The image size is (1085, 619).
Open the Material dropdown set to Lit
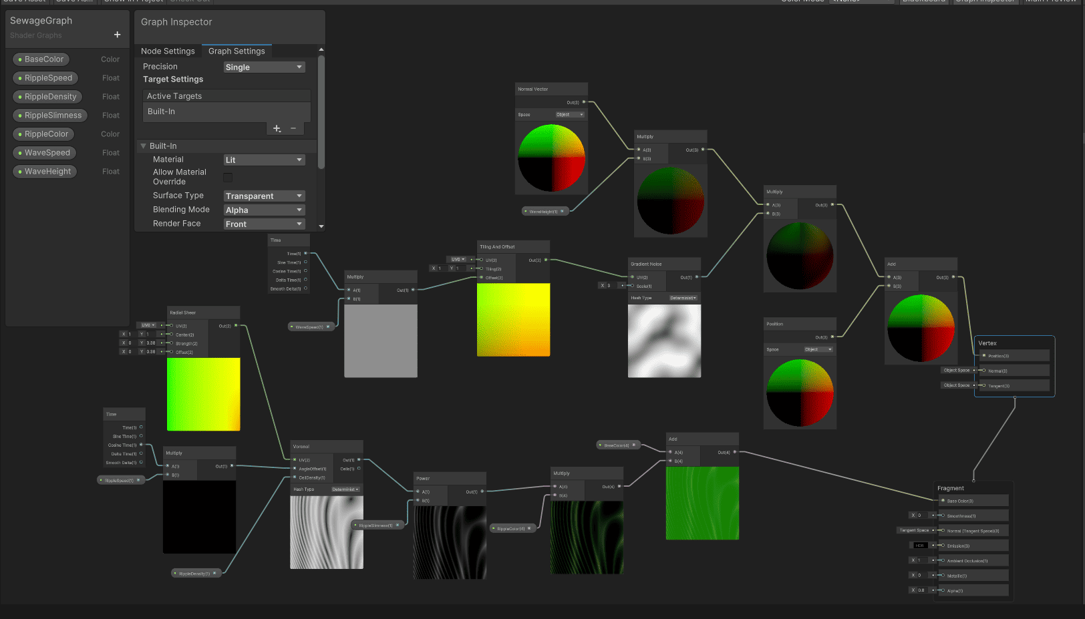[264, 160]
